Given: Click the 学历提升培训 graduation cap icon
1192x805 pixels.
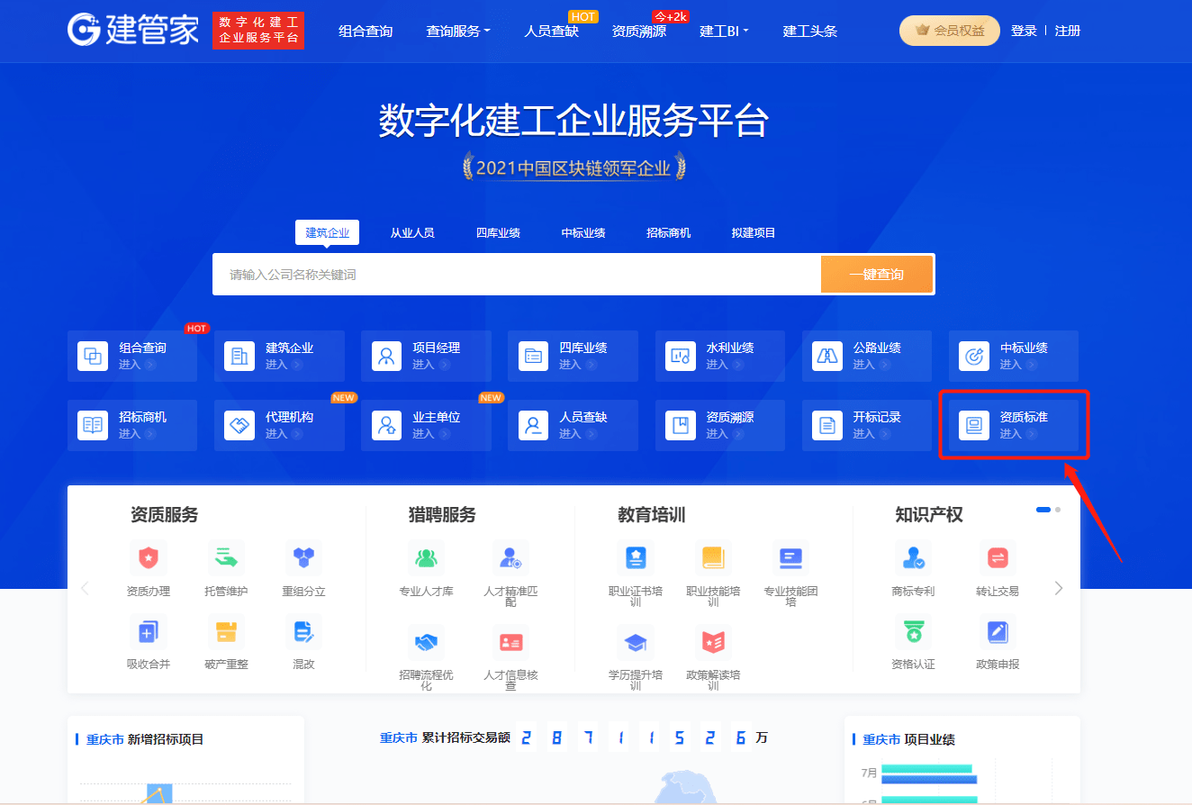Looking at the screenshot, I should point(636,642).
